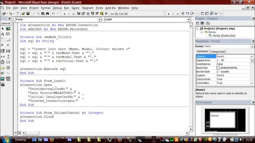Image resolution: width=255 pixels, height=143 pixels.
Task: Collapse the Forms folder node
Action: point(202,32)
